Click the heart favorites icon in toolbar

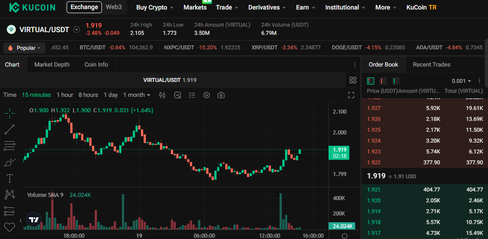[x=10, y=227]
